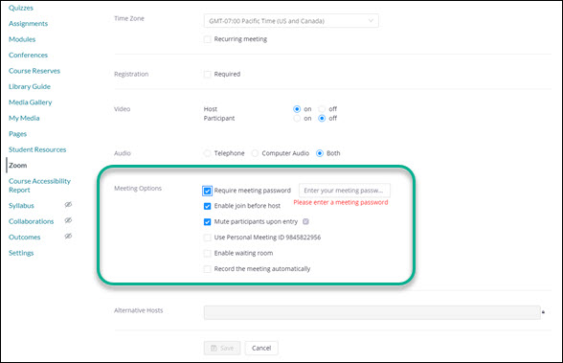Go to Modules in course navigation
The width and height of the screenshot is (563, 363).
click(22, 39)
